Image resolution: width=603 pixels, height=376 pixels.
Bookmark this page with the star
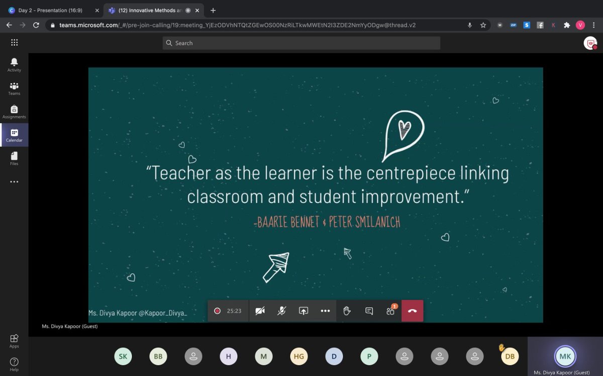(483, 25)
